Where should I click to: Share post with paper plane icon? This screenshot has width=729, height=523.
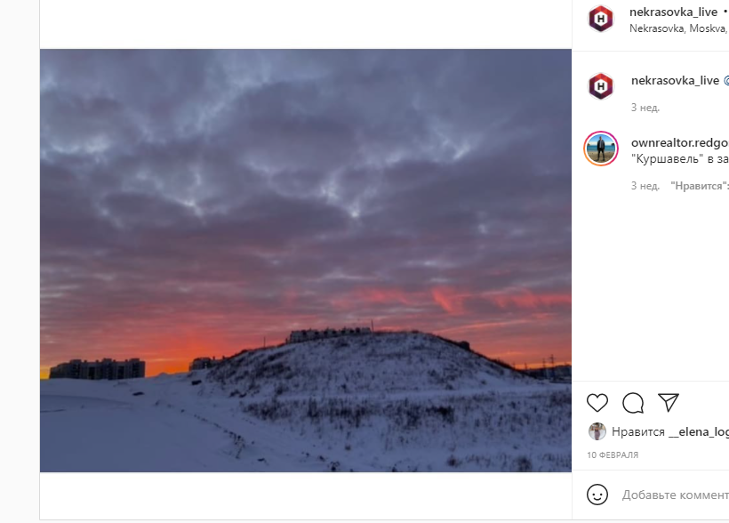point(669,402)
